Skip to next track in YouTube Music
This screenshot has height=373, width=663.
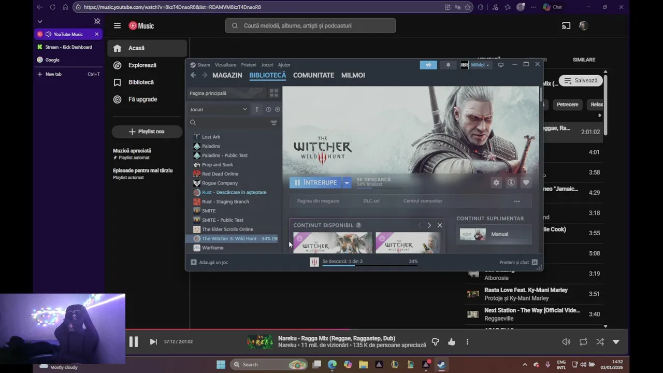click(x=153, y=342)
